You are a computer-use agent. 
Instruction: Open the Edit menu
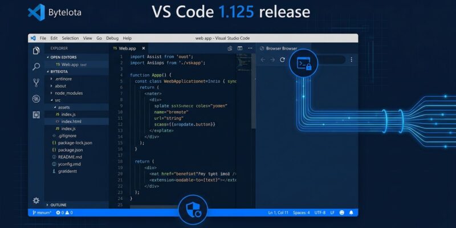[54, 38]
